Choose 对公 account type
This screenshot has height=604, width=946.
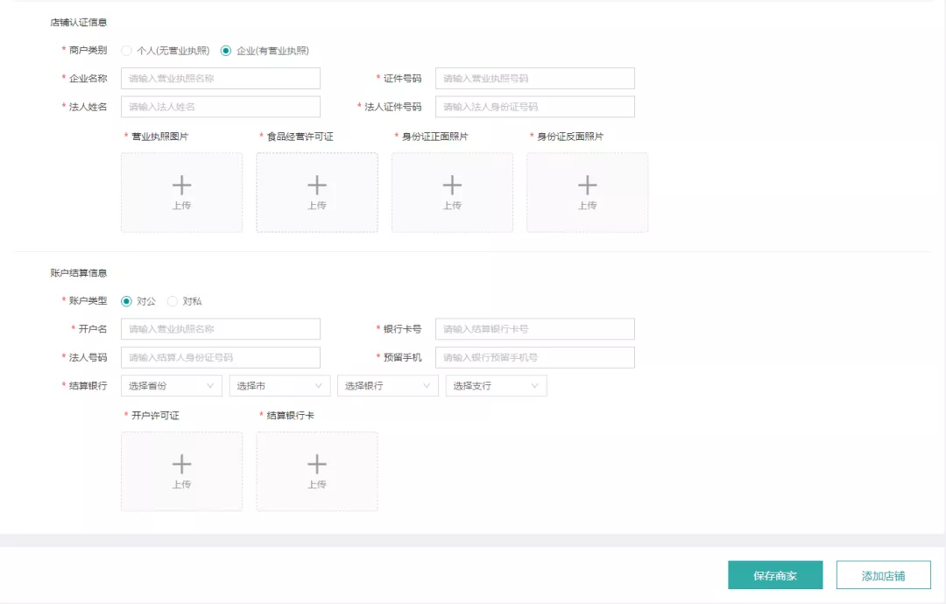127,301
